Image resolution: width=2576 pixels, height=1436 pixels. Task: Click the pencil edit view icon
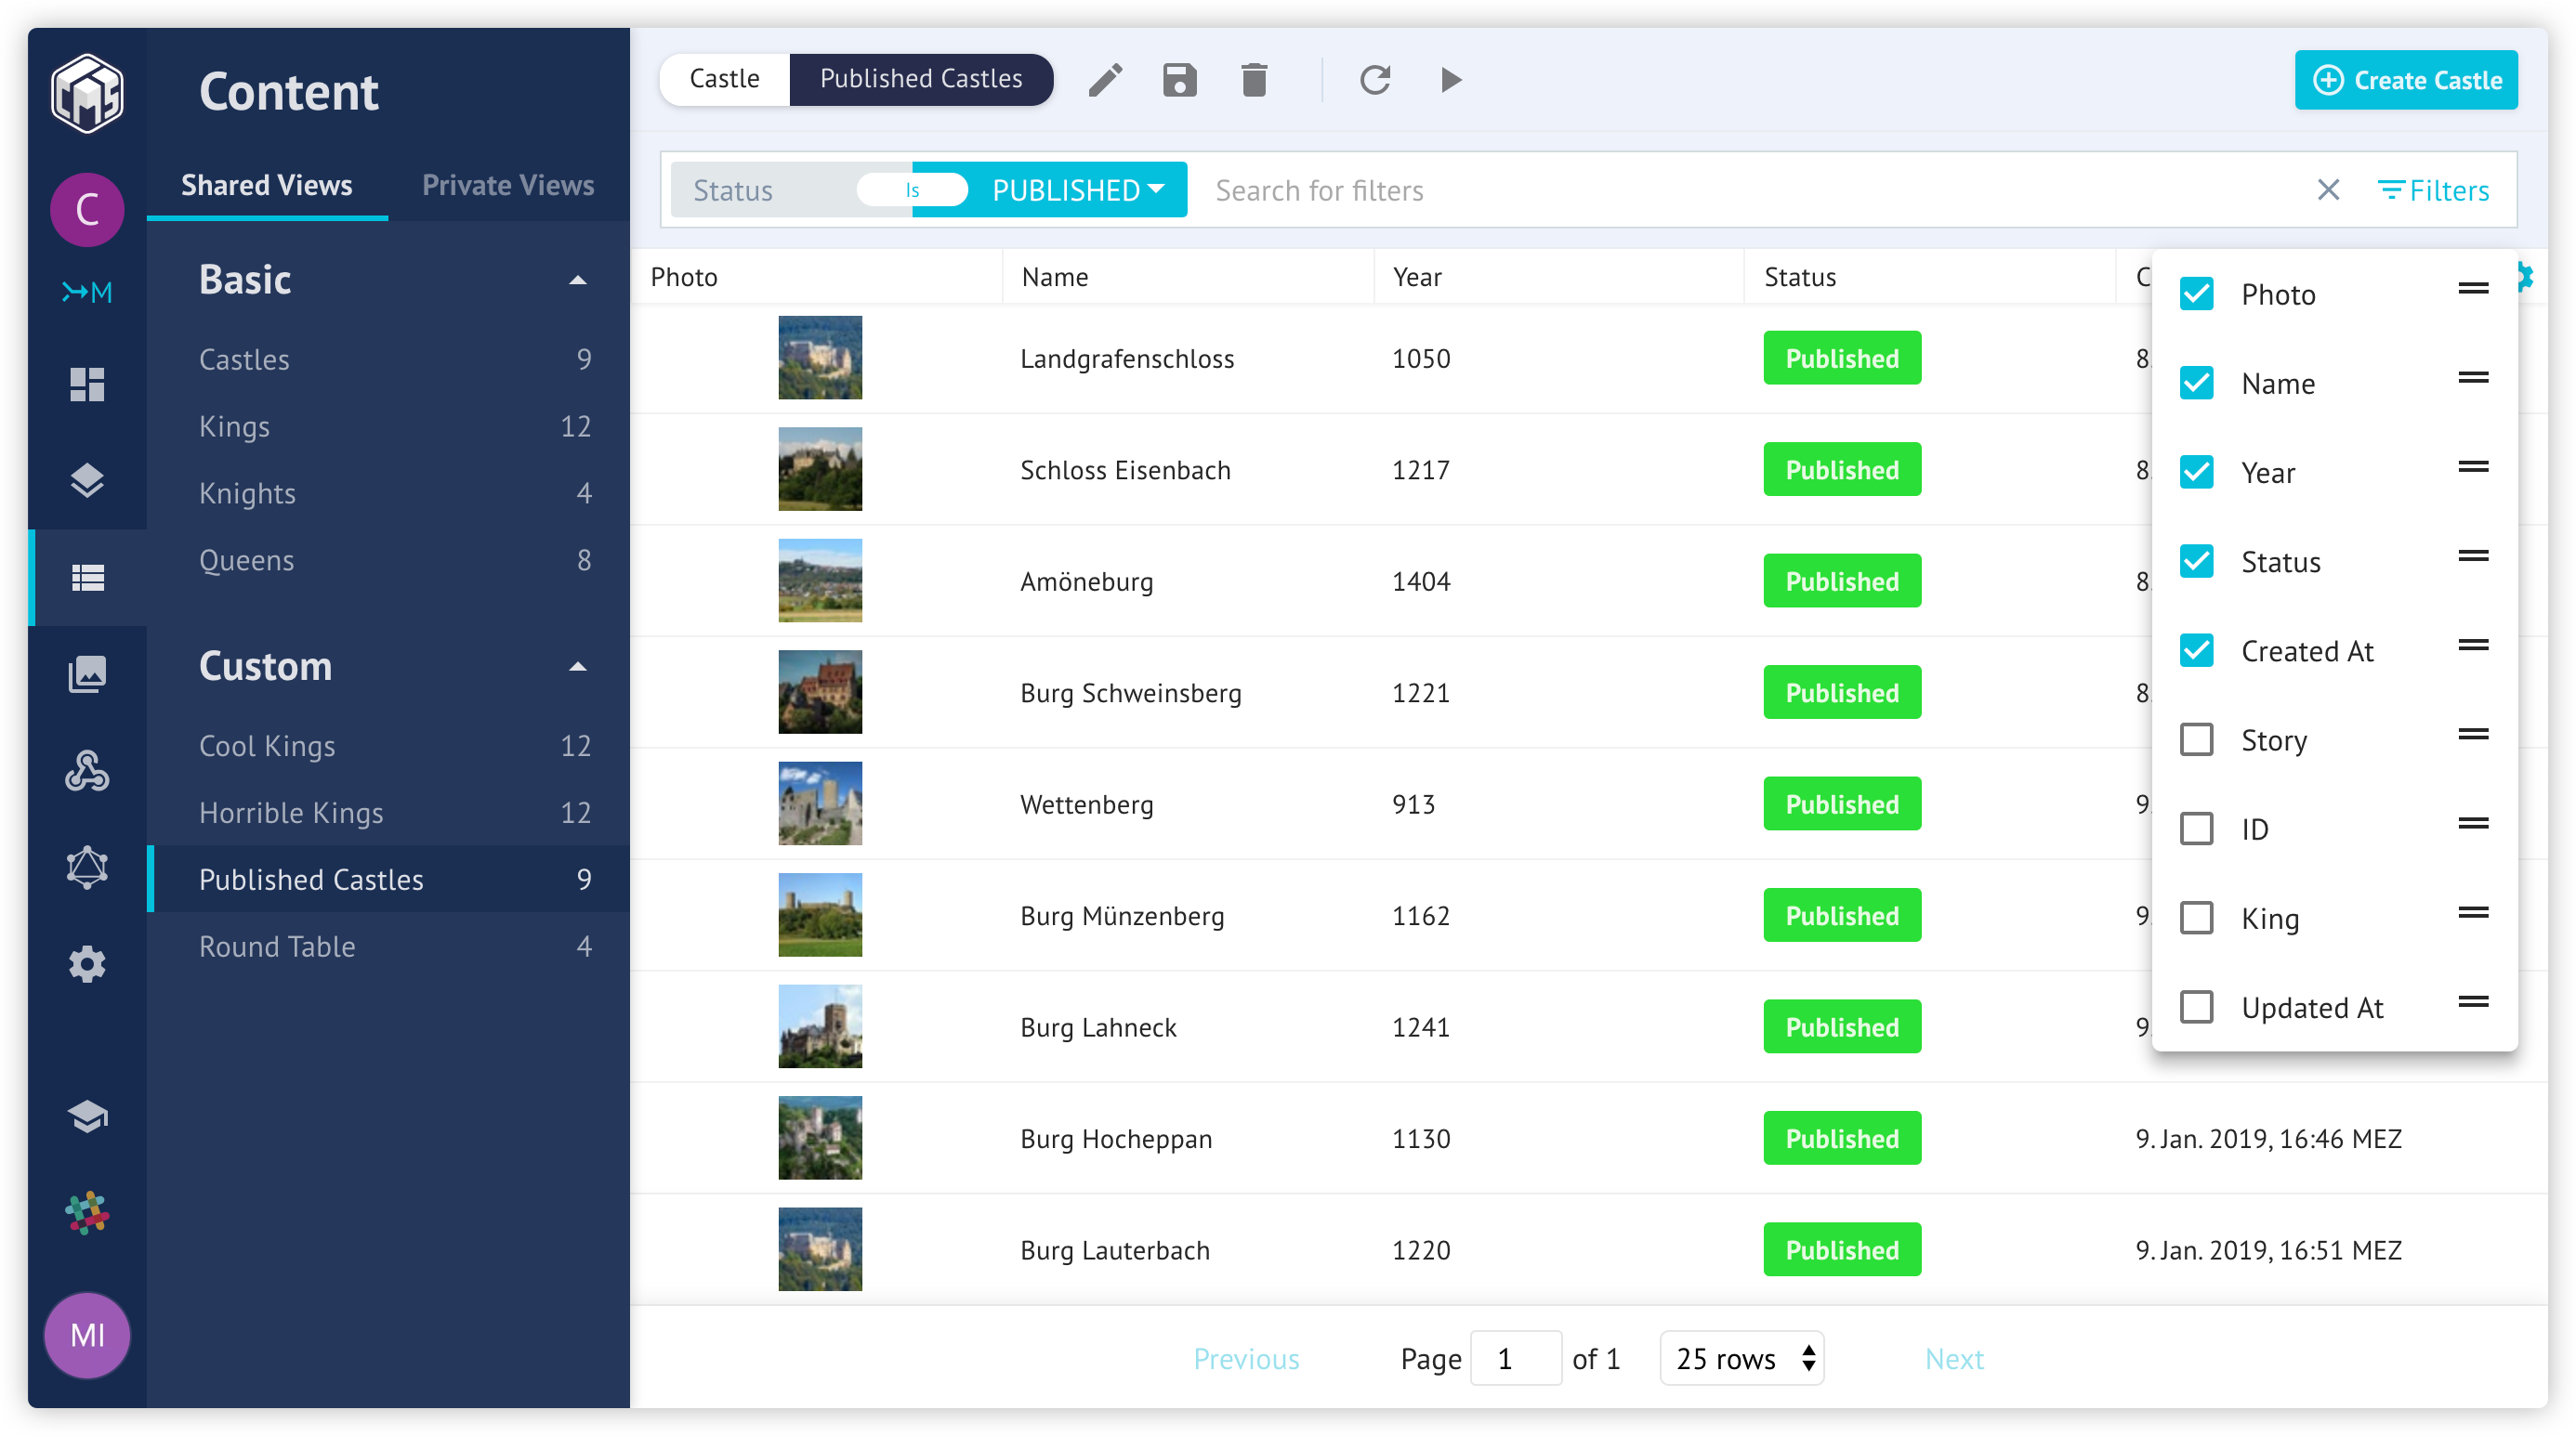point(1105,80)
